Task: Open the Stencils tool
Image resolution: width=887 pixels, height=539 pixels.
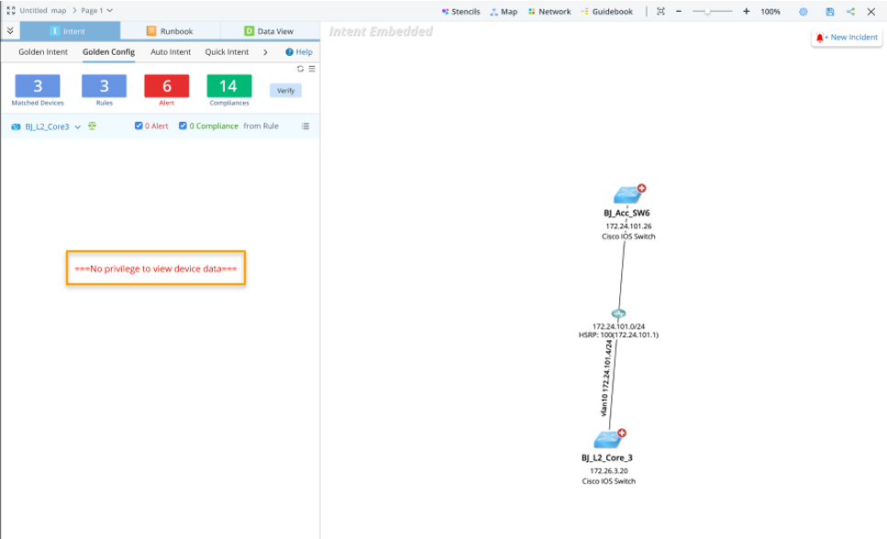Action: click(460, 11)
